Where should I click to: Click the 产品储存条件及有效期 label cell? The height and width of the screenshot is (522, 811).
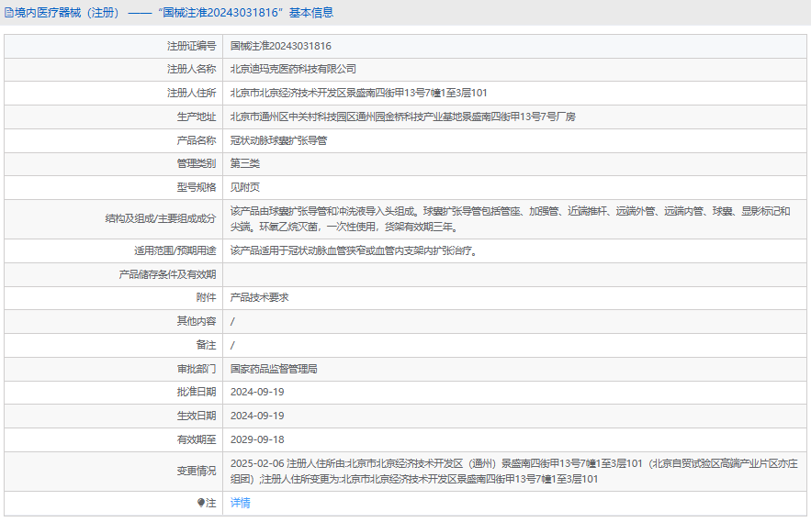coord(167,274)
